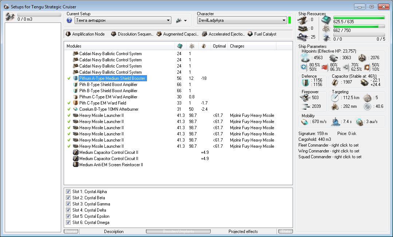Click the shield hitpoints icon showing 4563
Screen dimensions: 393x237
[305, 58]
